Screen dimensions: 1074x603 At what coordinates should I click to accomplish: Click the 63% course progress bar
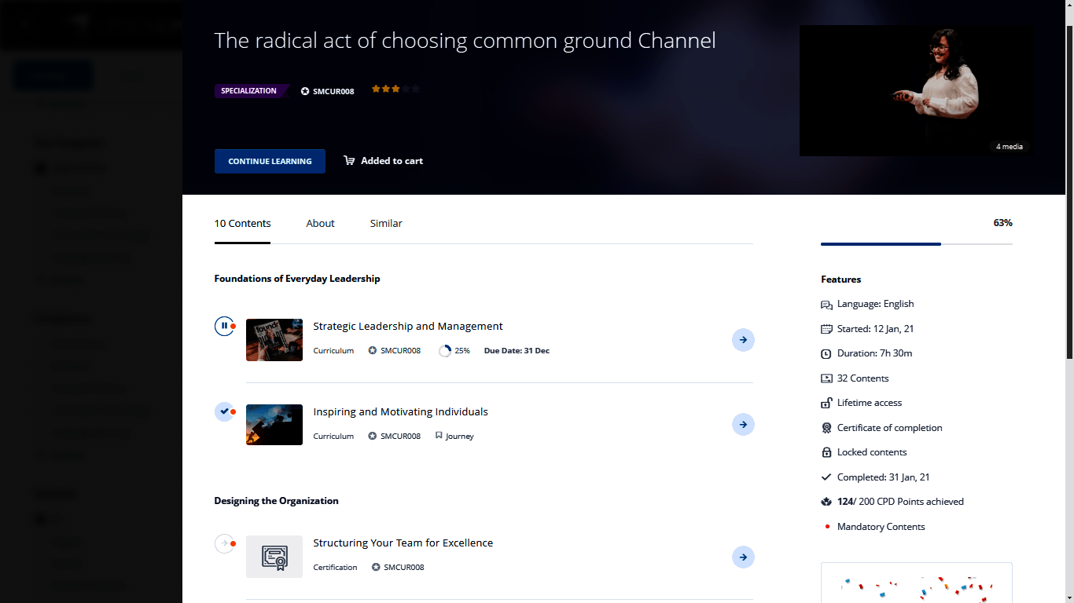(916, 244)
